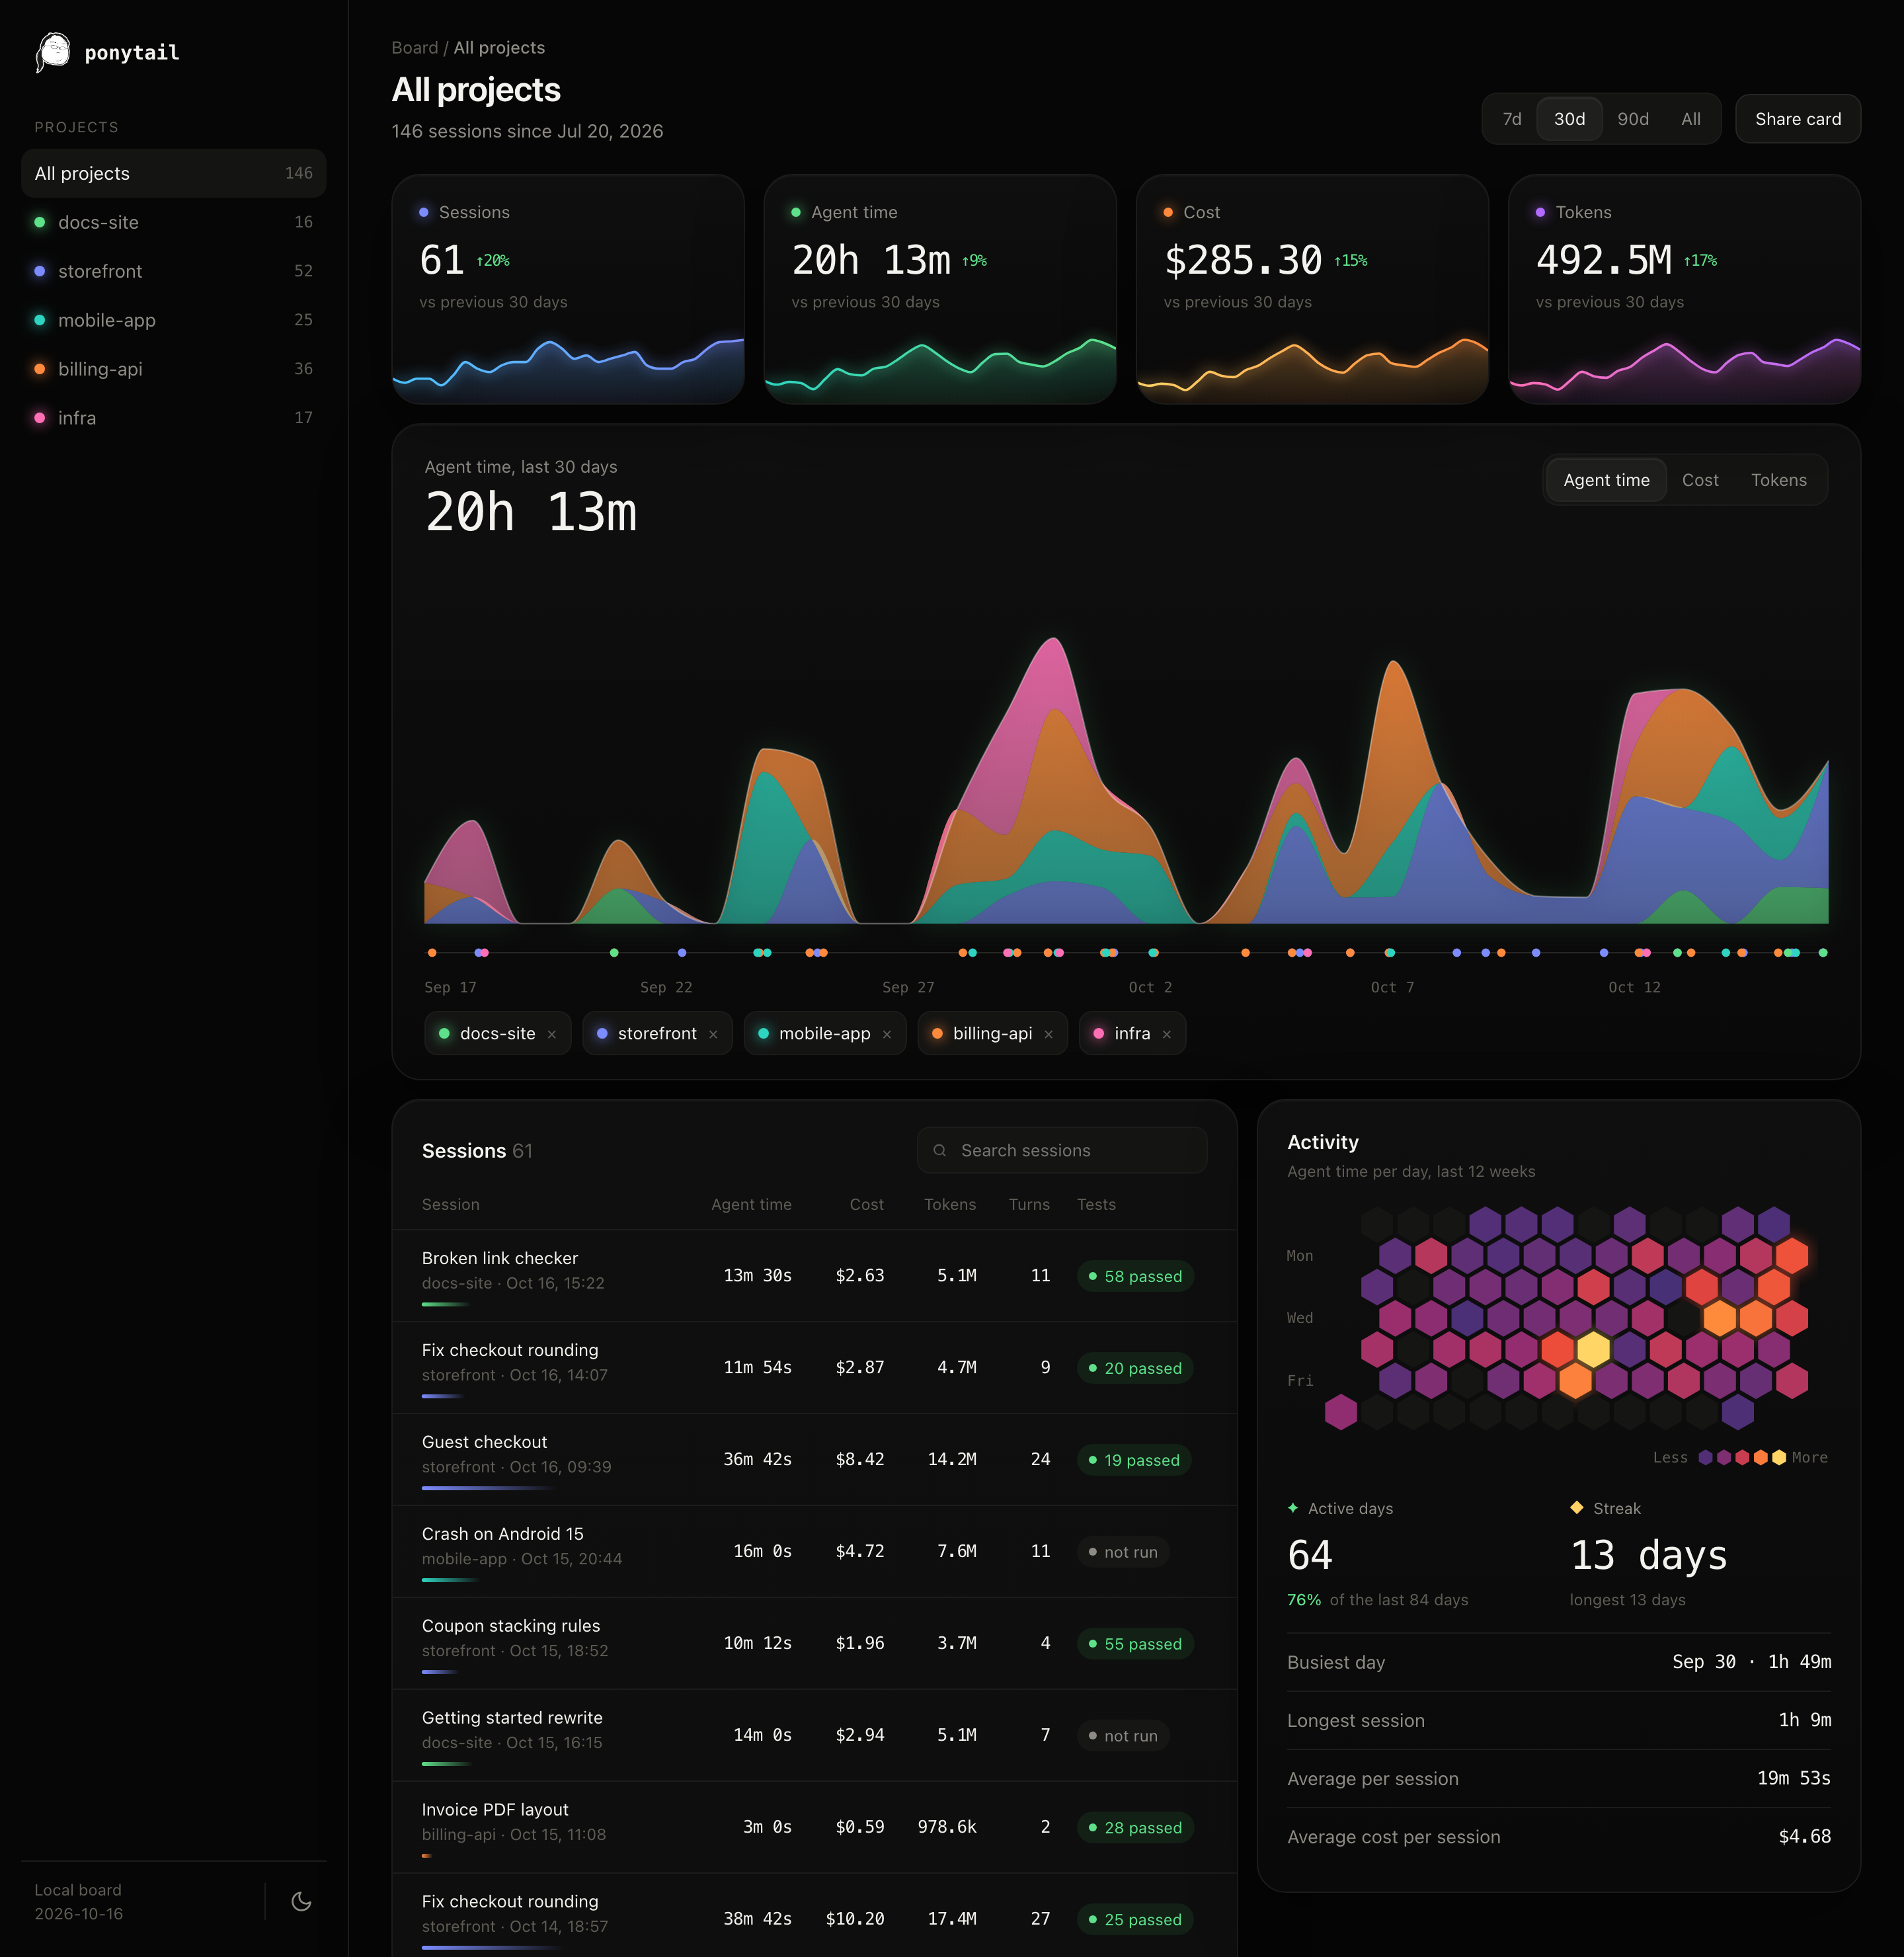Sort by Tokens column header
Viewport: 1904px width, 1957px height.
click(x=949, y=1205)
